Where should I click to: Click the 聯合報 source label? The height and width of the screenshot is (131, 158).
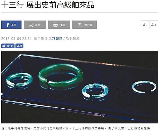point(39,39)
